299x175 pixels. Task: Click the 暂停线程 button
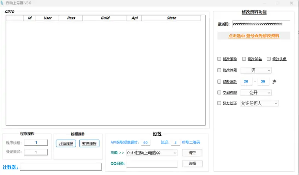click(x=89, y=144)
